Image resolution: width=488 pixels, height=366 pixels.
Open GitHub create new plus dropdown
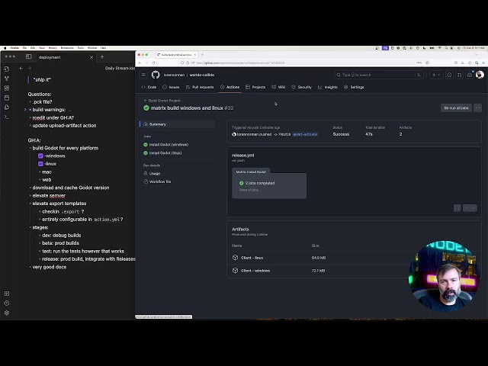436,75
